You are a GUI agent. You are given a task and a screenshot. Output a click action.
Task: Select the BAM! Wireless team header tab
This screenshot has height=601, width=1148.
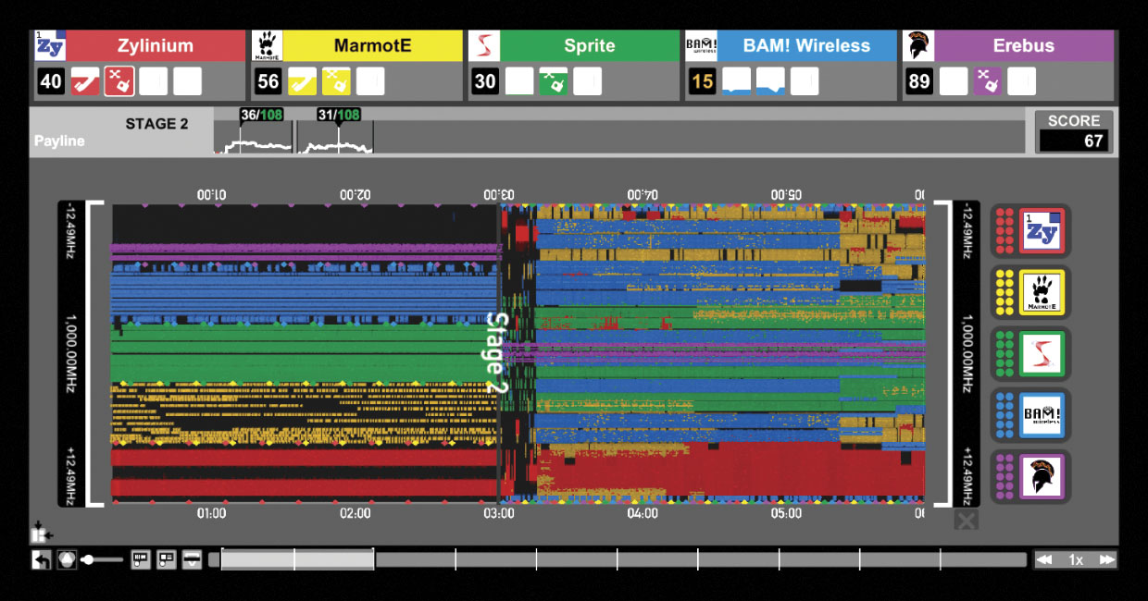click(x=806, y=45)
